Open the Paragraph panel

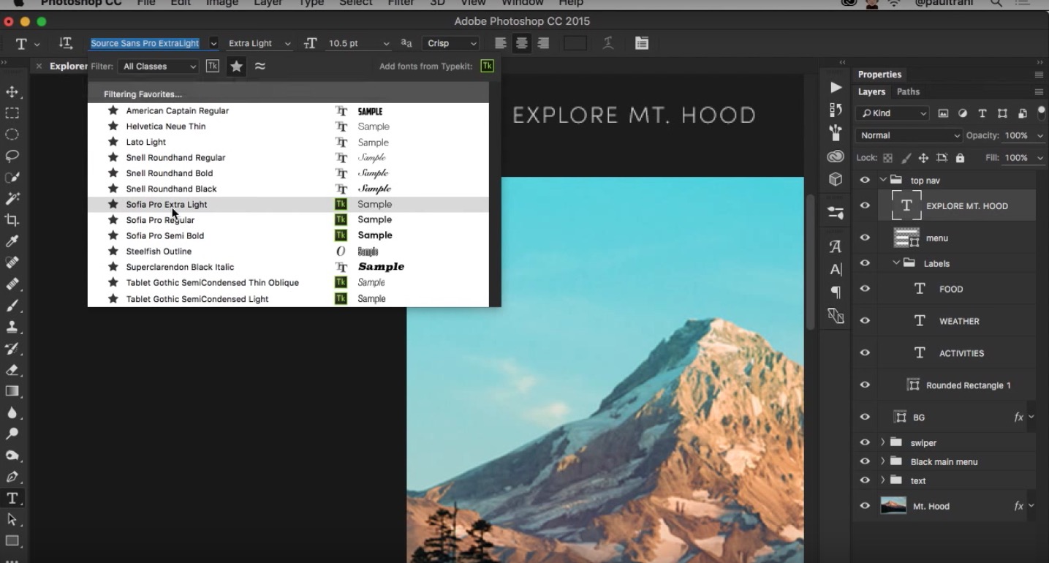point(835,292)
